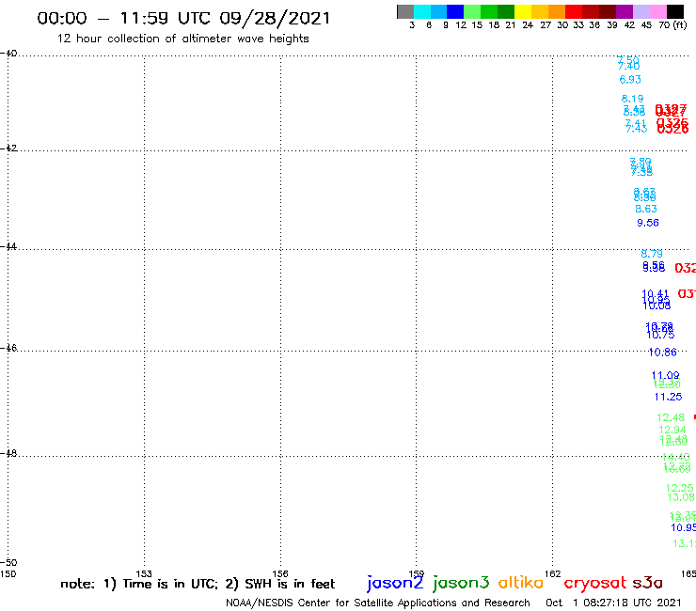Image resolution: width=696 pixels, height=611 pixels.
Task: Click the blue reading 11.09
Action: coord(665,375)
